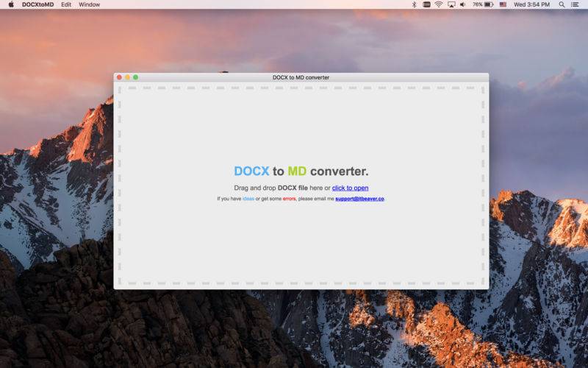This screenshot has height=368, width=588.
Task: Click the green full-screen window button
Action: [135, 77]
